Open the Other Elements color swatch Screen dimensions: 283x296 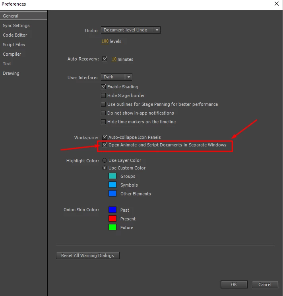click(112, 193)
